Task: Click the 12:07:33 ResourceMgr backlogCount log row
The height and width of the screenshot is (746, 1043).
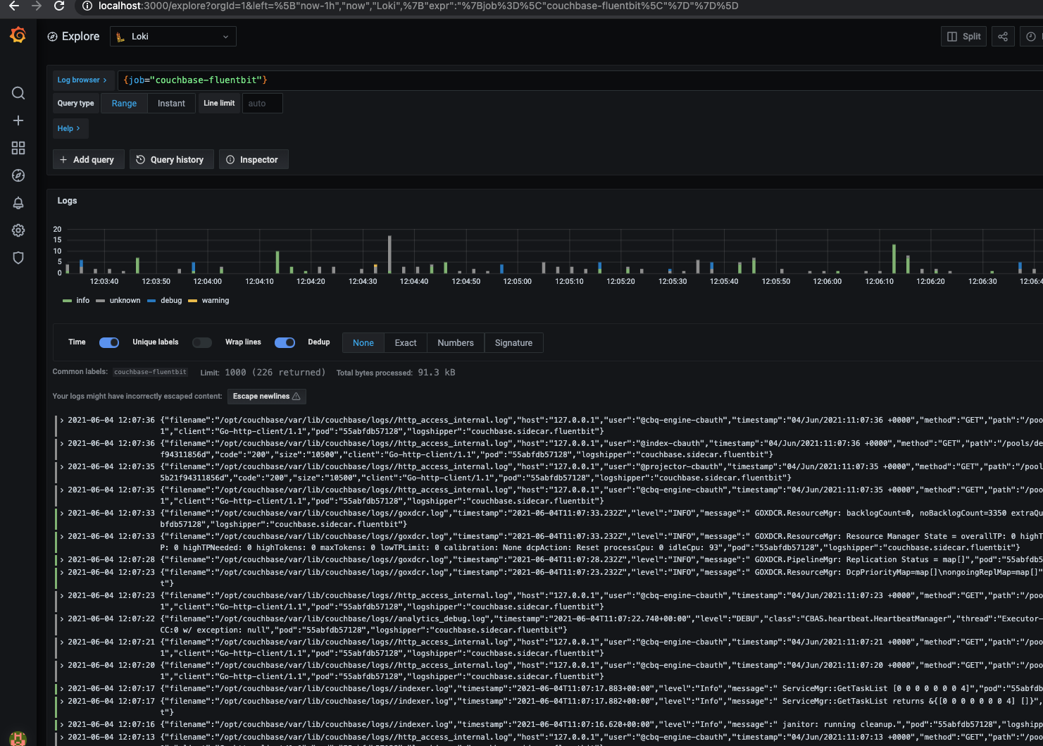Action: coord(549,518)
